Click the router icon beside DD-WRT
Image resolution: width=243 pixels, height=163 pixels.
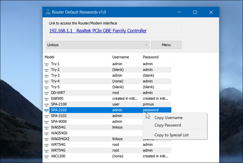click(x=47, y=93)
